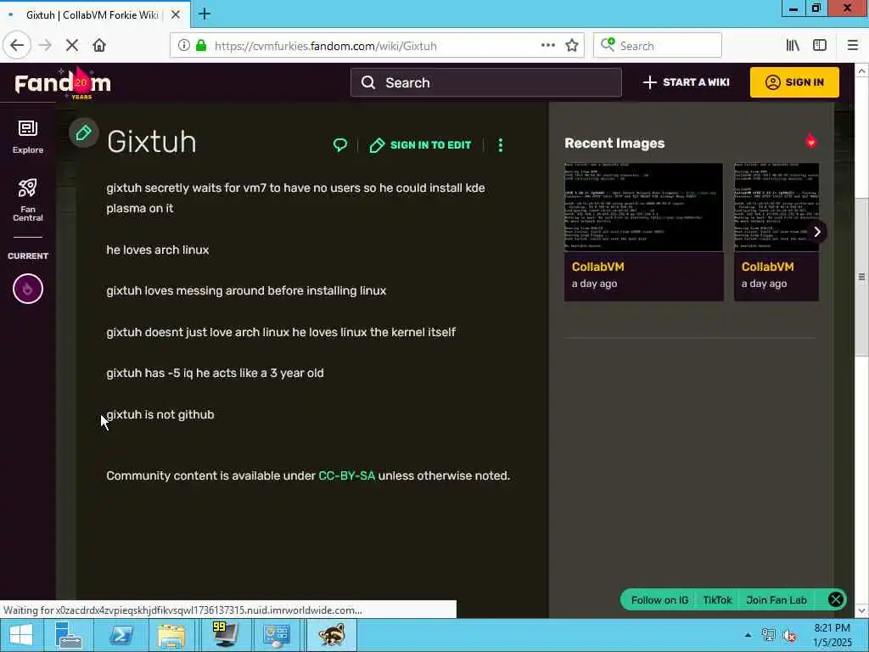Close the Gixtuh wiki tab
This screenshot has width=869, height=652.
(x=175, y=15)
